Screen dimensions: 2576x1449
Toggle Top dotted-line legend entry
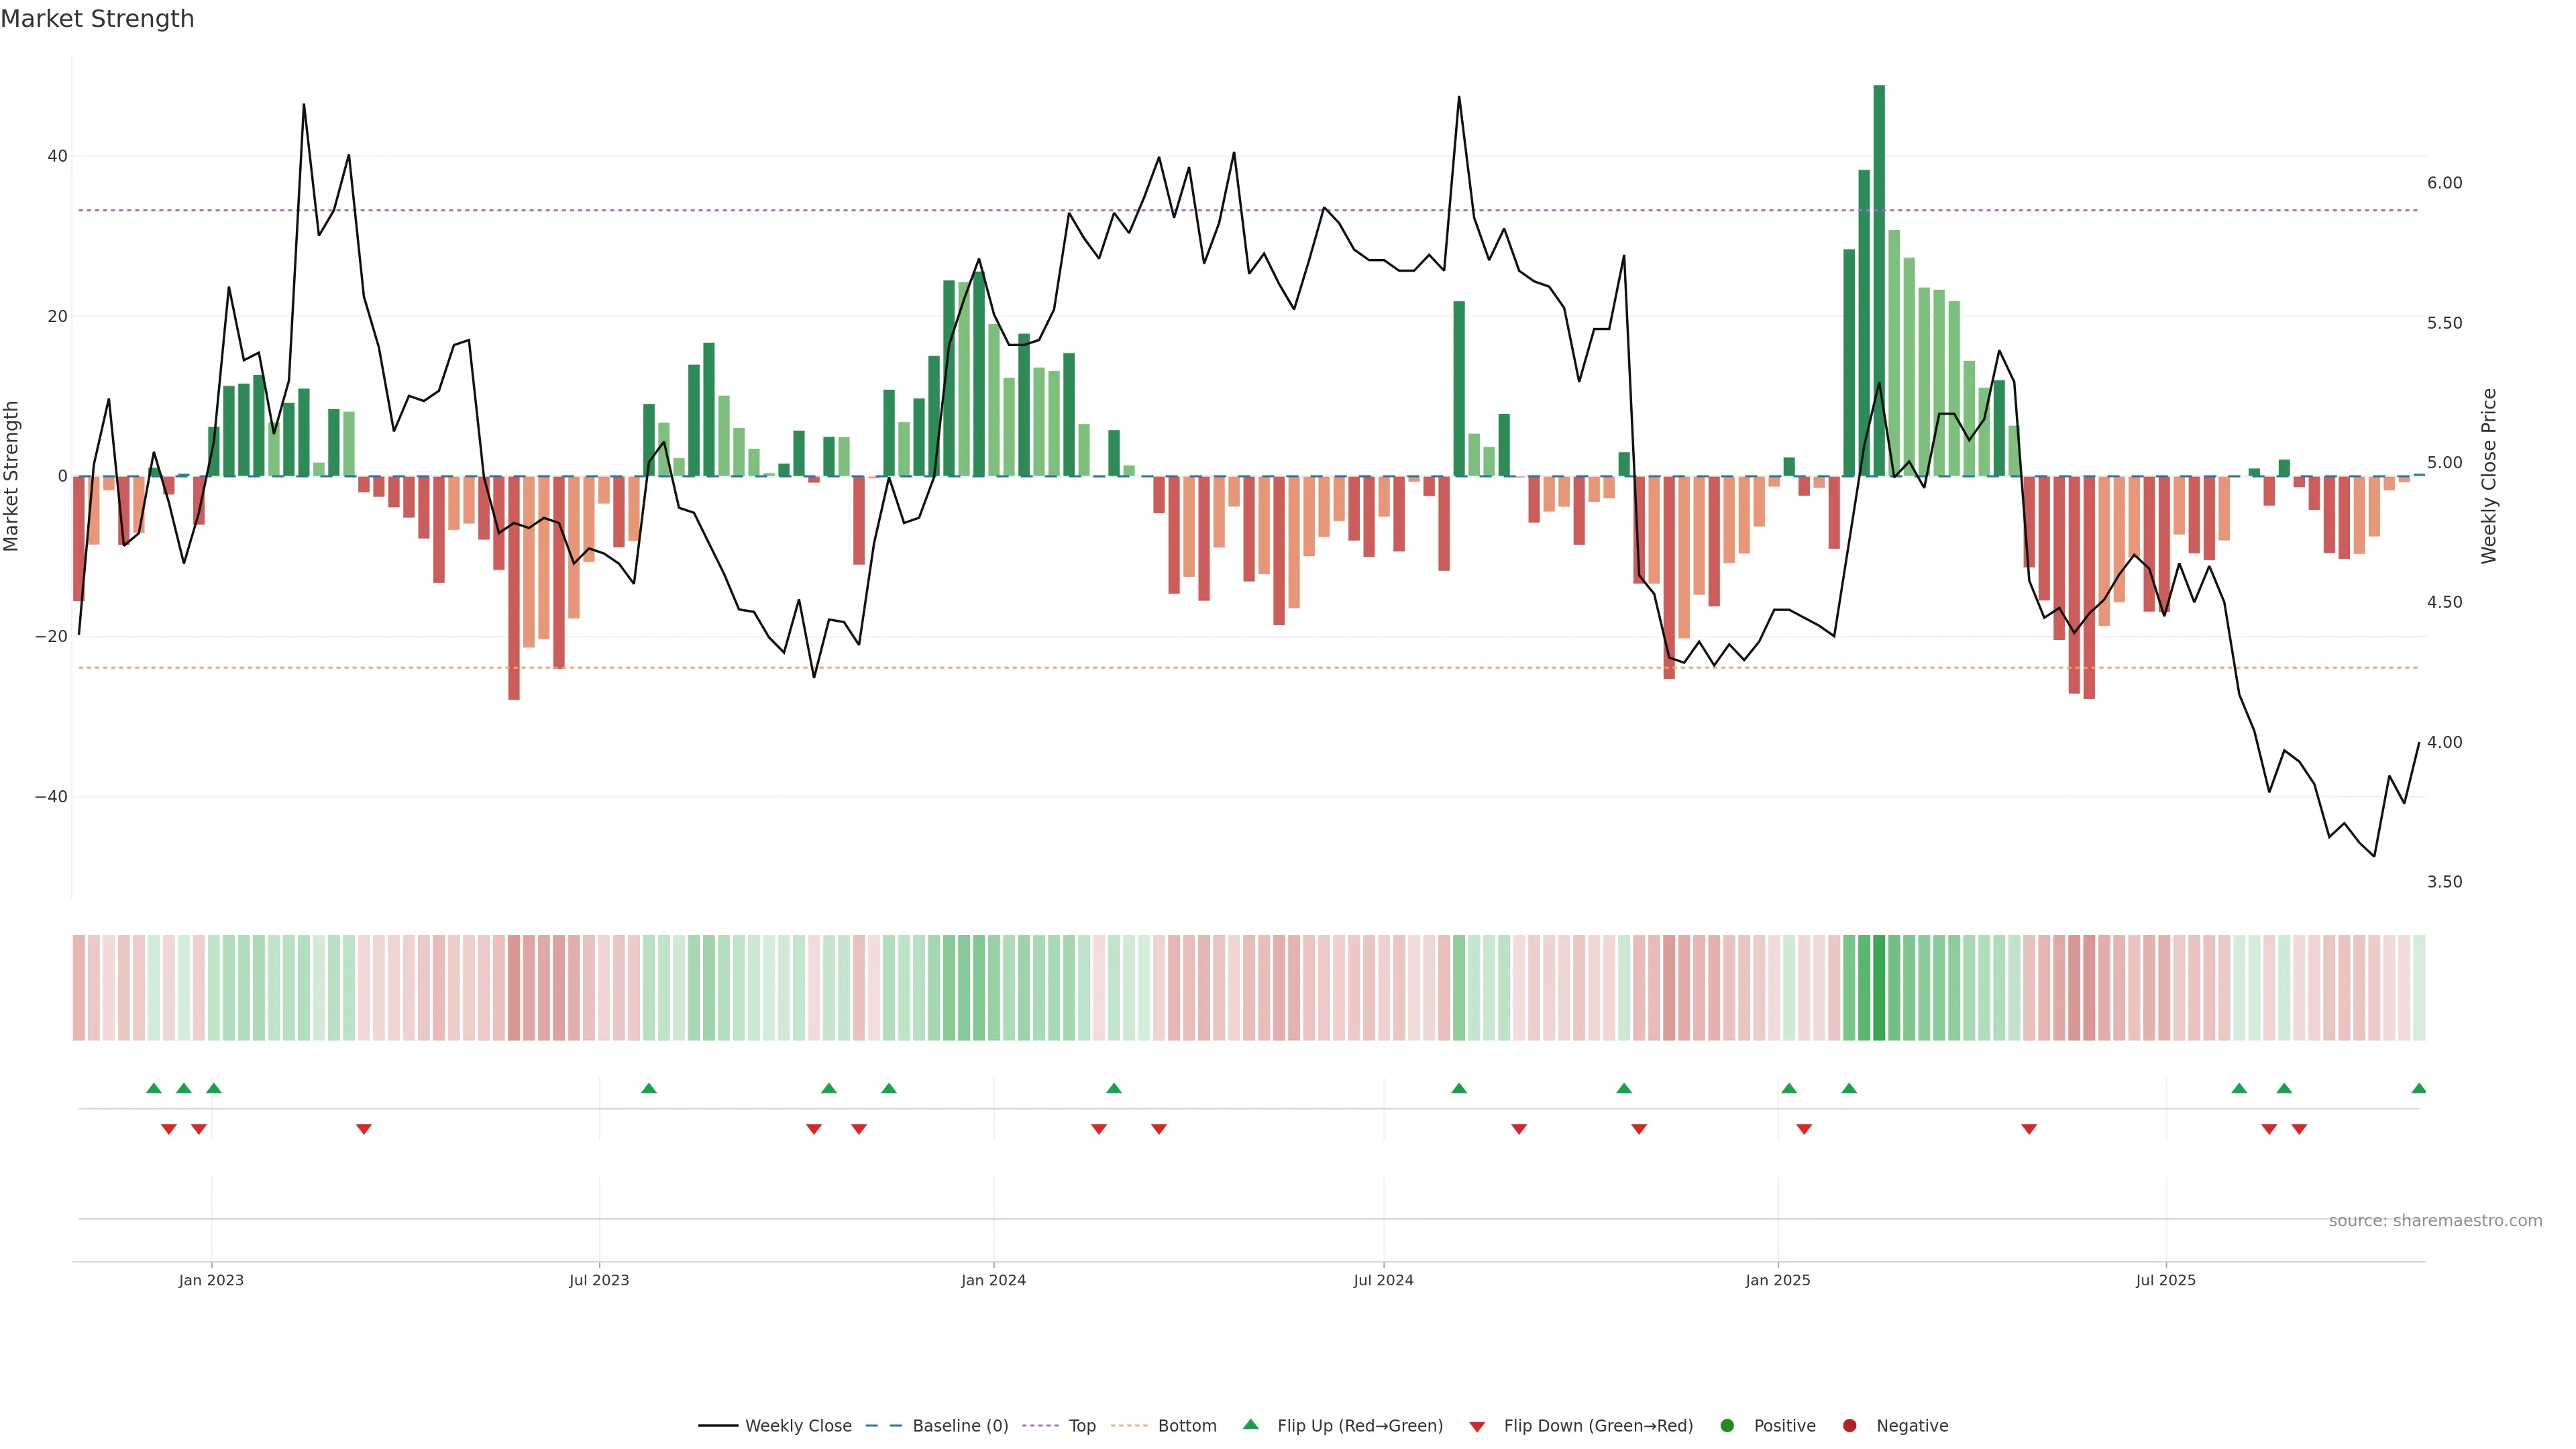(x=1081, y=1426)
